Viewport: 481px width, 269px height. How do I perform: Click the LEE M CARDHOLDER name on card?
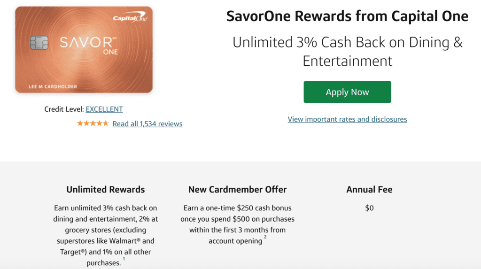tap(53, 87)
